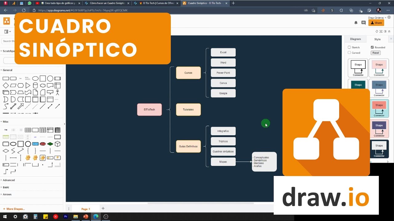
Task: Add a new page with plus icon
Action: tap(103, 209)
